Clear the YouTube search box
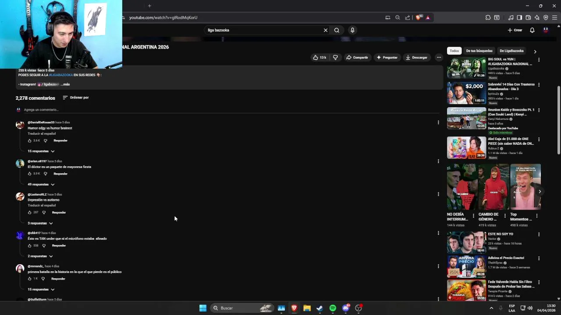Image resolution: width=561 pixels, height=315 pixels. click(x=325, y=30)
